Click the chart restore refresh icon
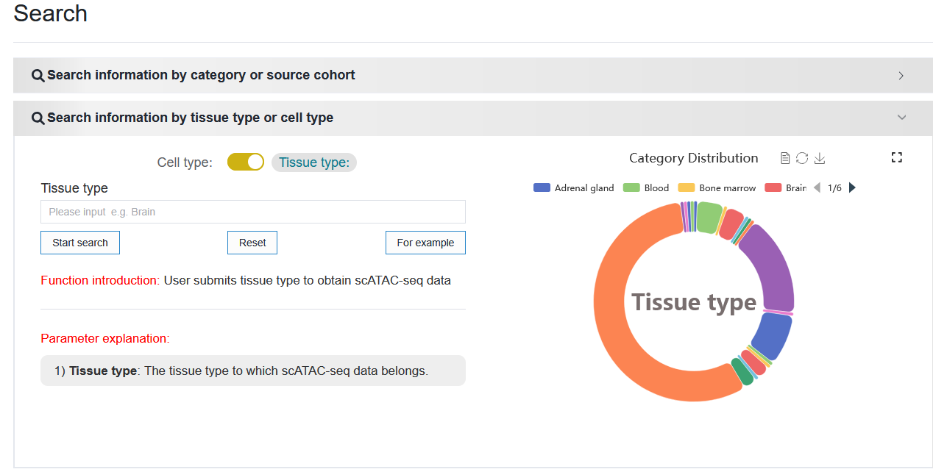The height and width of the screenshot is (472, 947). point(802,158)
